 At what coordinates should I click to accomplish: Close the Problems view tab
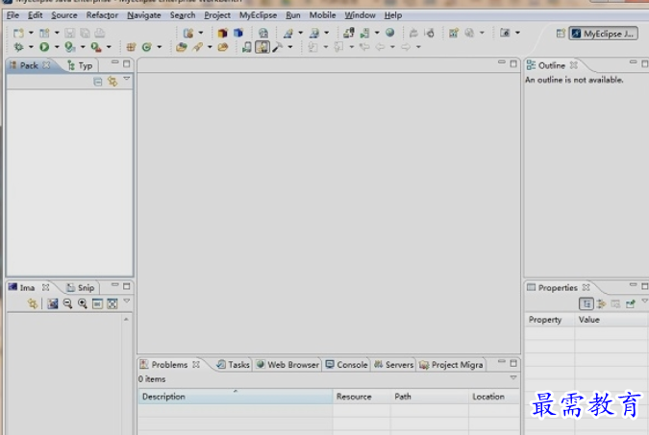[196, 364]
